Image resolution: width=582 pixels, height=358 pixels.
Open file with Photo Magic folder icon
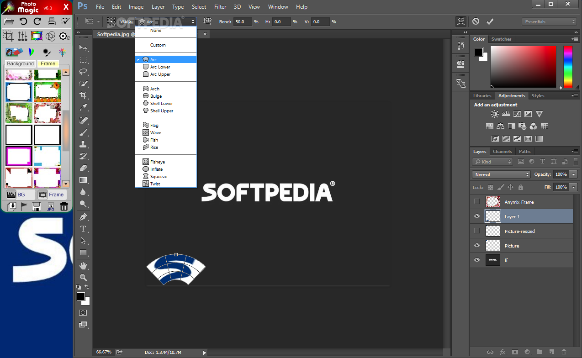tap(9, 21)
